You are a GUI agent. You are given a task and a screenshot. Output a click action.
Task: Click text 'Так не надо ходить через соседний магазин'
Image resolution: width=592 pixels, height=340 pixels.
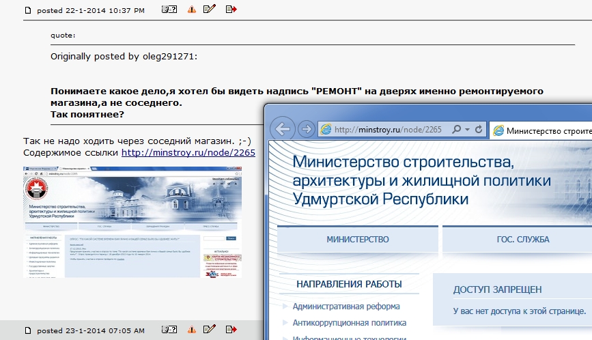pyautogui.click(x=129, y=141)
